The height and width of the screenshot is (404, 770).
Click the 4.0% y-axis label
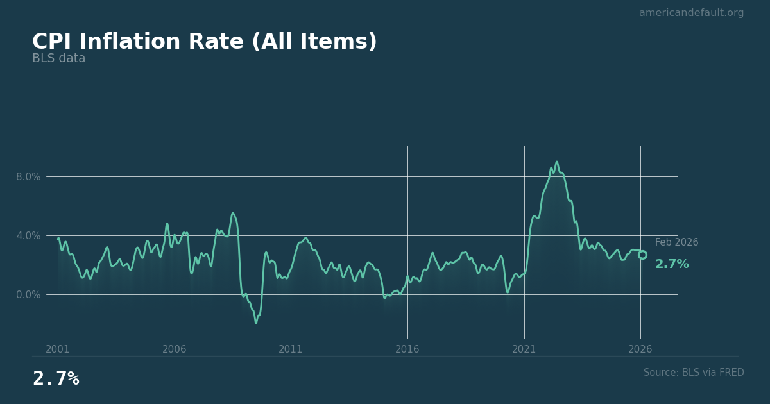(28, 235)
